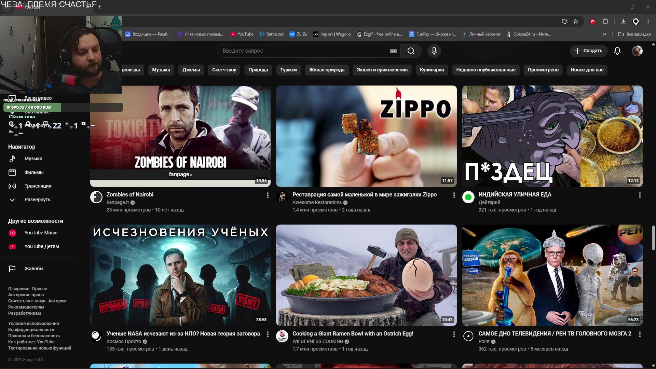Open the Условия использования footer link
The width and height of the screenshot is (656, 369).
[33, 324]
